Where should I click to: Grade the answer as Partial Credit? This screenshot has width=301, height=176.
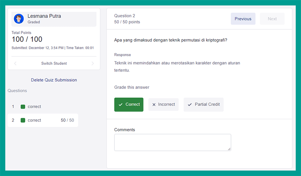(x=203, y=105)
